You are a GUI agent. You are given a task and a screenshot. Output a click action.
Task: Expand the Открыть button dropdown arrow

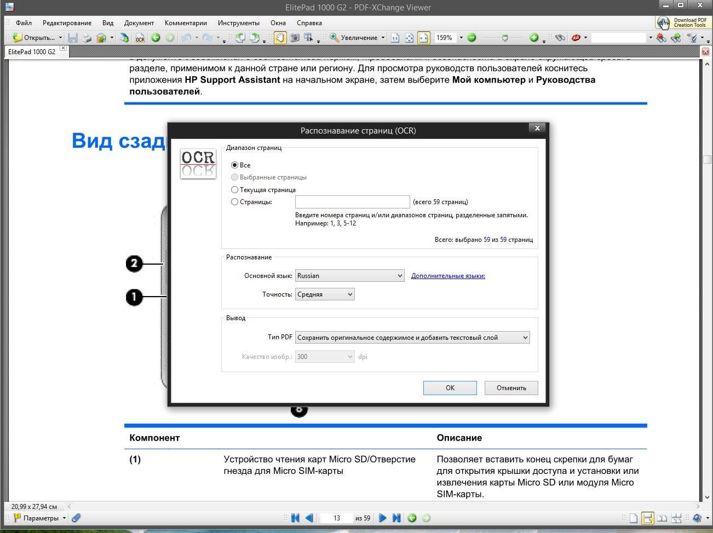60,38
